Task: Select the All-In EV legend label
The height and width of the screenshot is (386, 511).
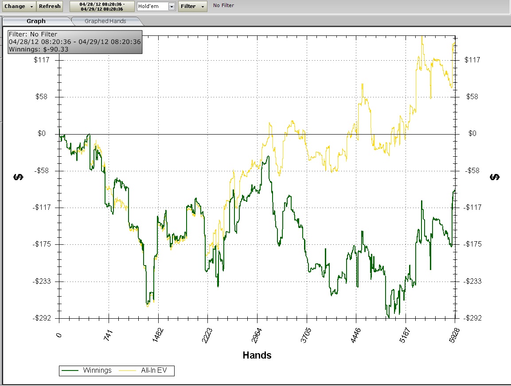Action: (x=156, y=371)
